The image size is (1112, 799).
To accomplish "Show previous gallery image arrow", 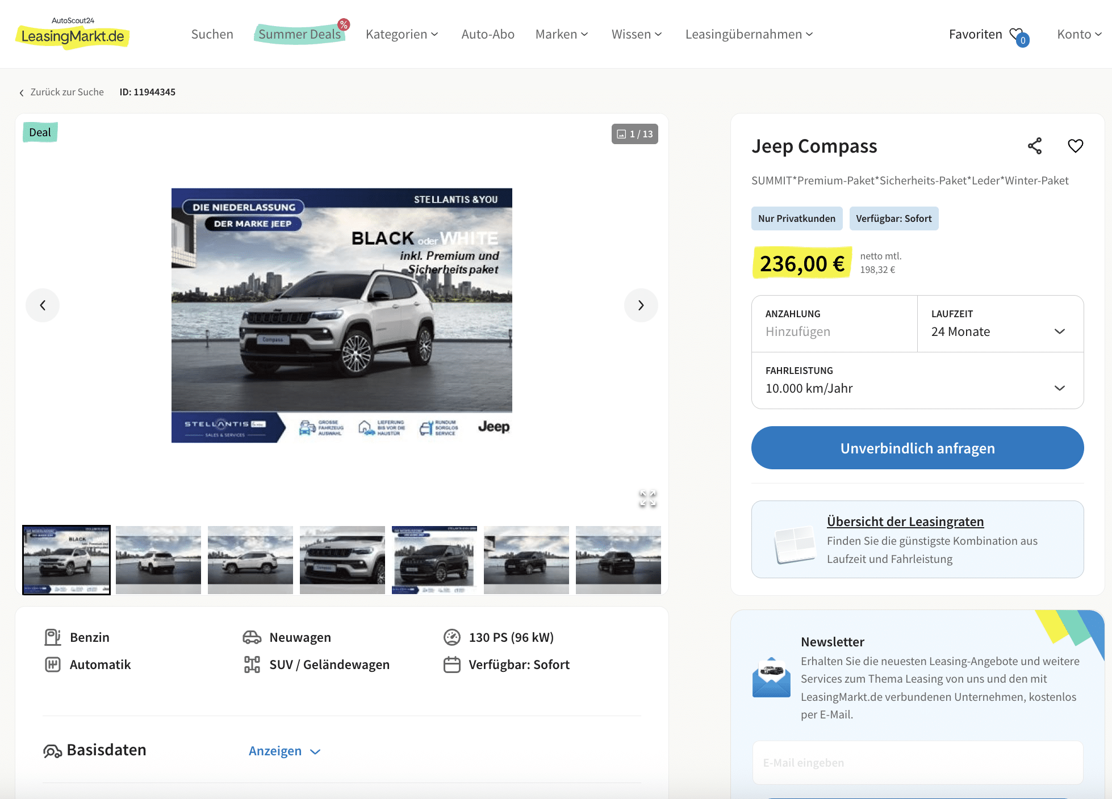I will click(x=43, y=305).
